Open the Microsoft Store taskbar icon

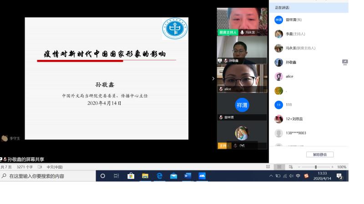click(x=131, y=176)
